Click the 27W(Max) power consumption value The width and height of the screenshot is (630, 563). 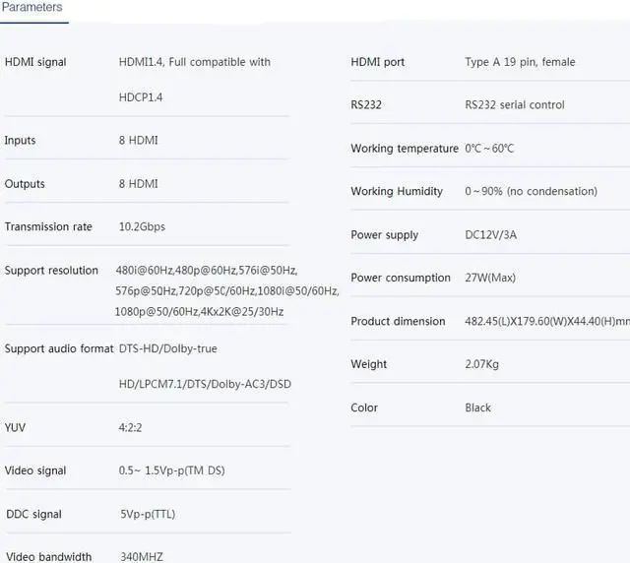(490, 278)
